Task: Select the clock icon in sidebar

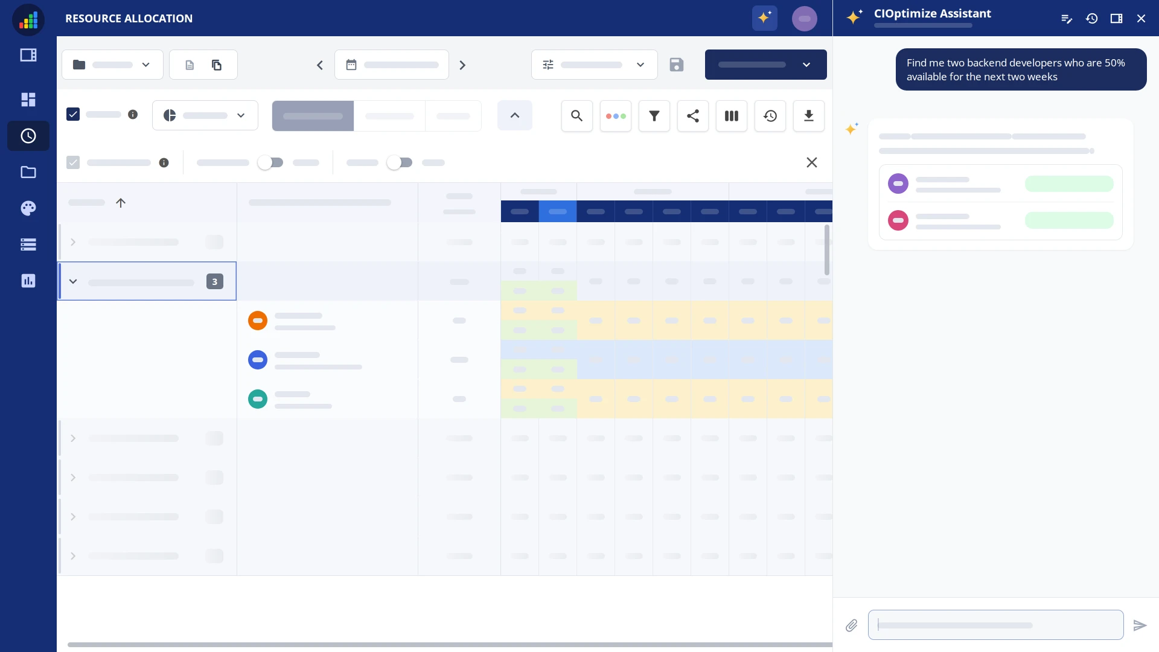Action: tap(28, 136)
